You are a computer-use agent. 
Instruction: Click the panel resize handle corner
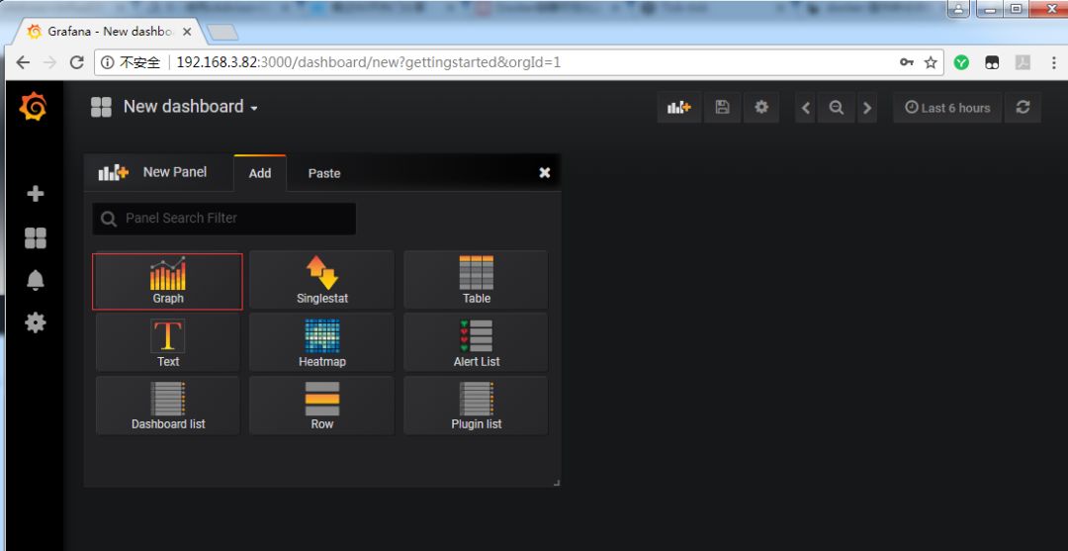pyautogui.click(x=557, y=482)
